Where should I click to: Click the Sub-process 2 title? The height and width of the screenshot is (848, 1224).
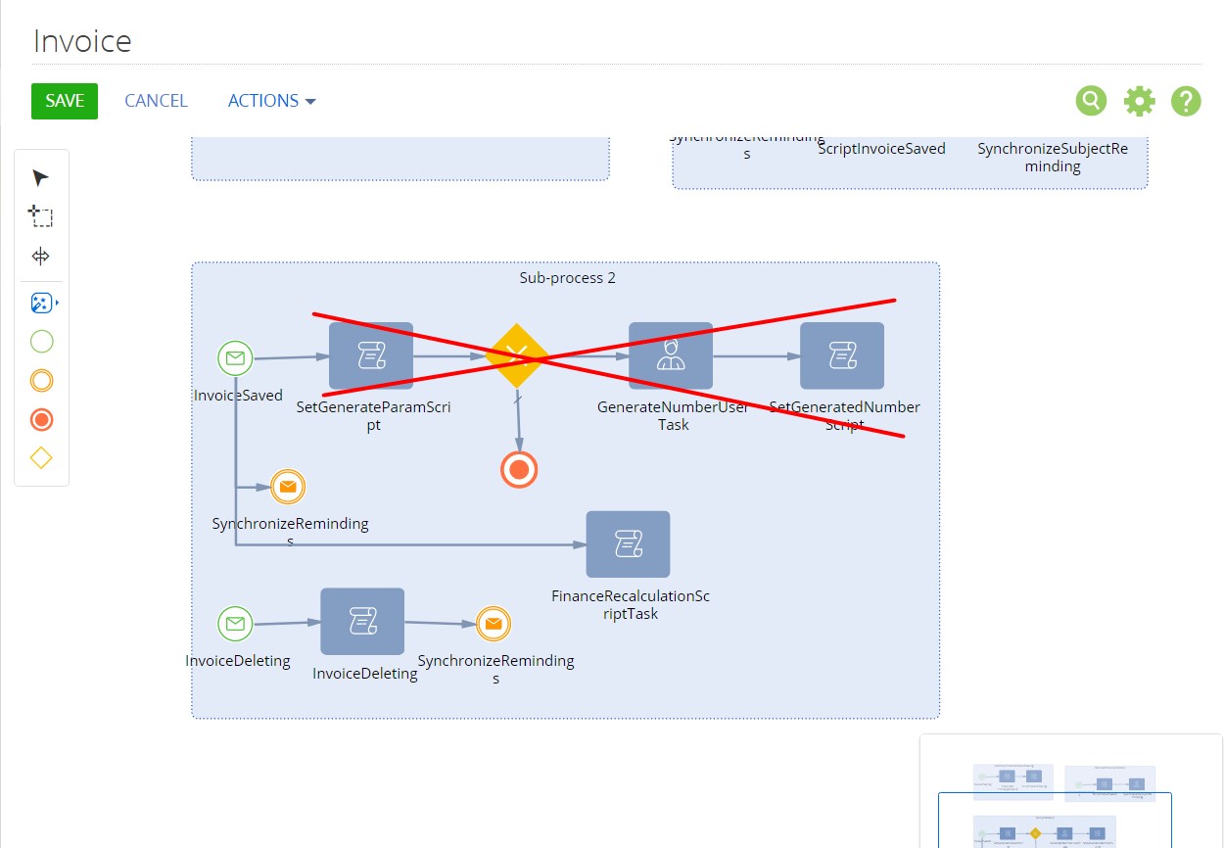point(567,278)
